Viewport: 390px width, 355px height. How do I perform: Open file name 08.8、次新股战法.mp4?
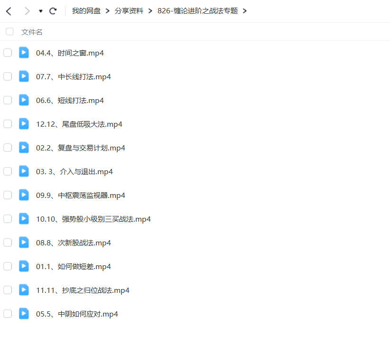click(74, 243)
